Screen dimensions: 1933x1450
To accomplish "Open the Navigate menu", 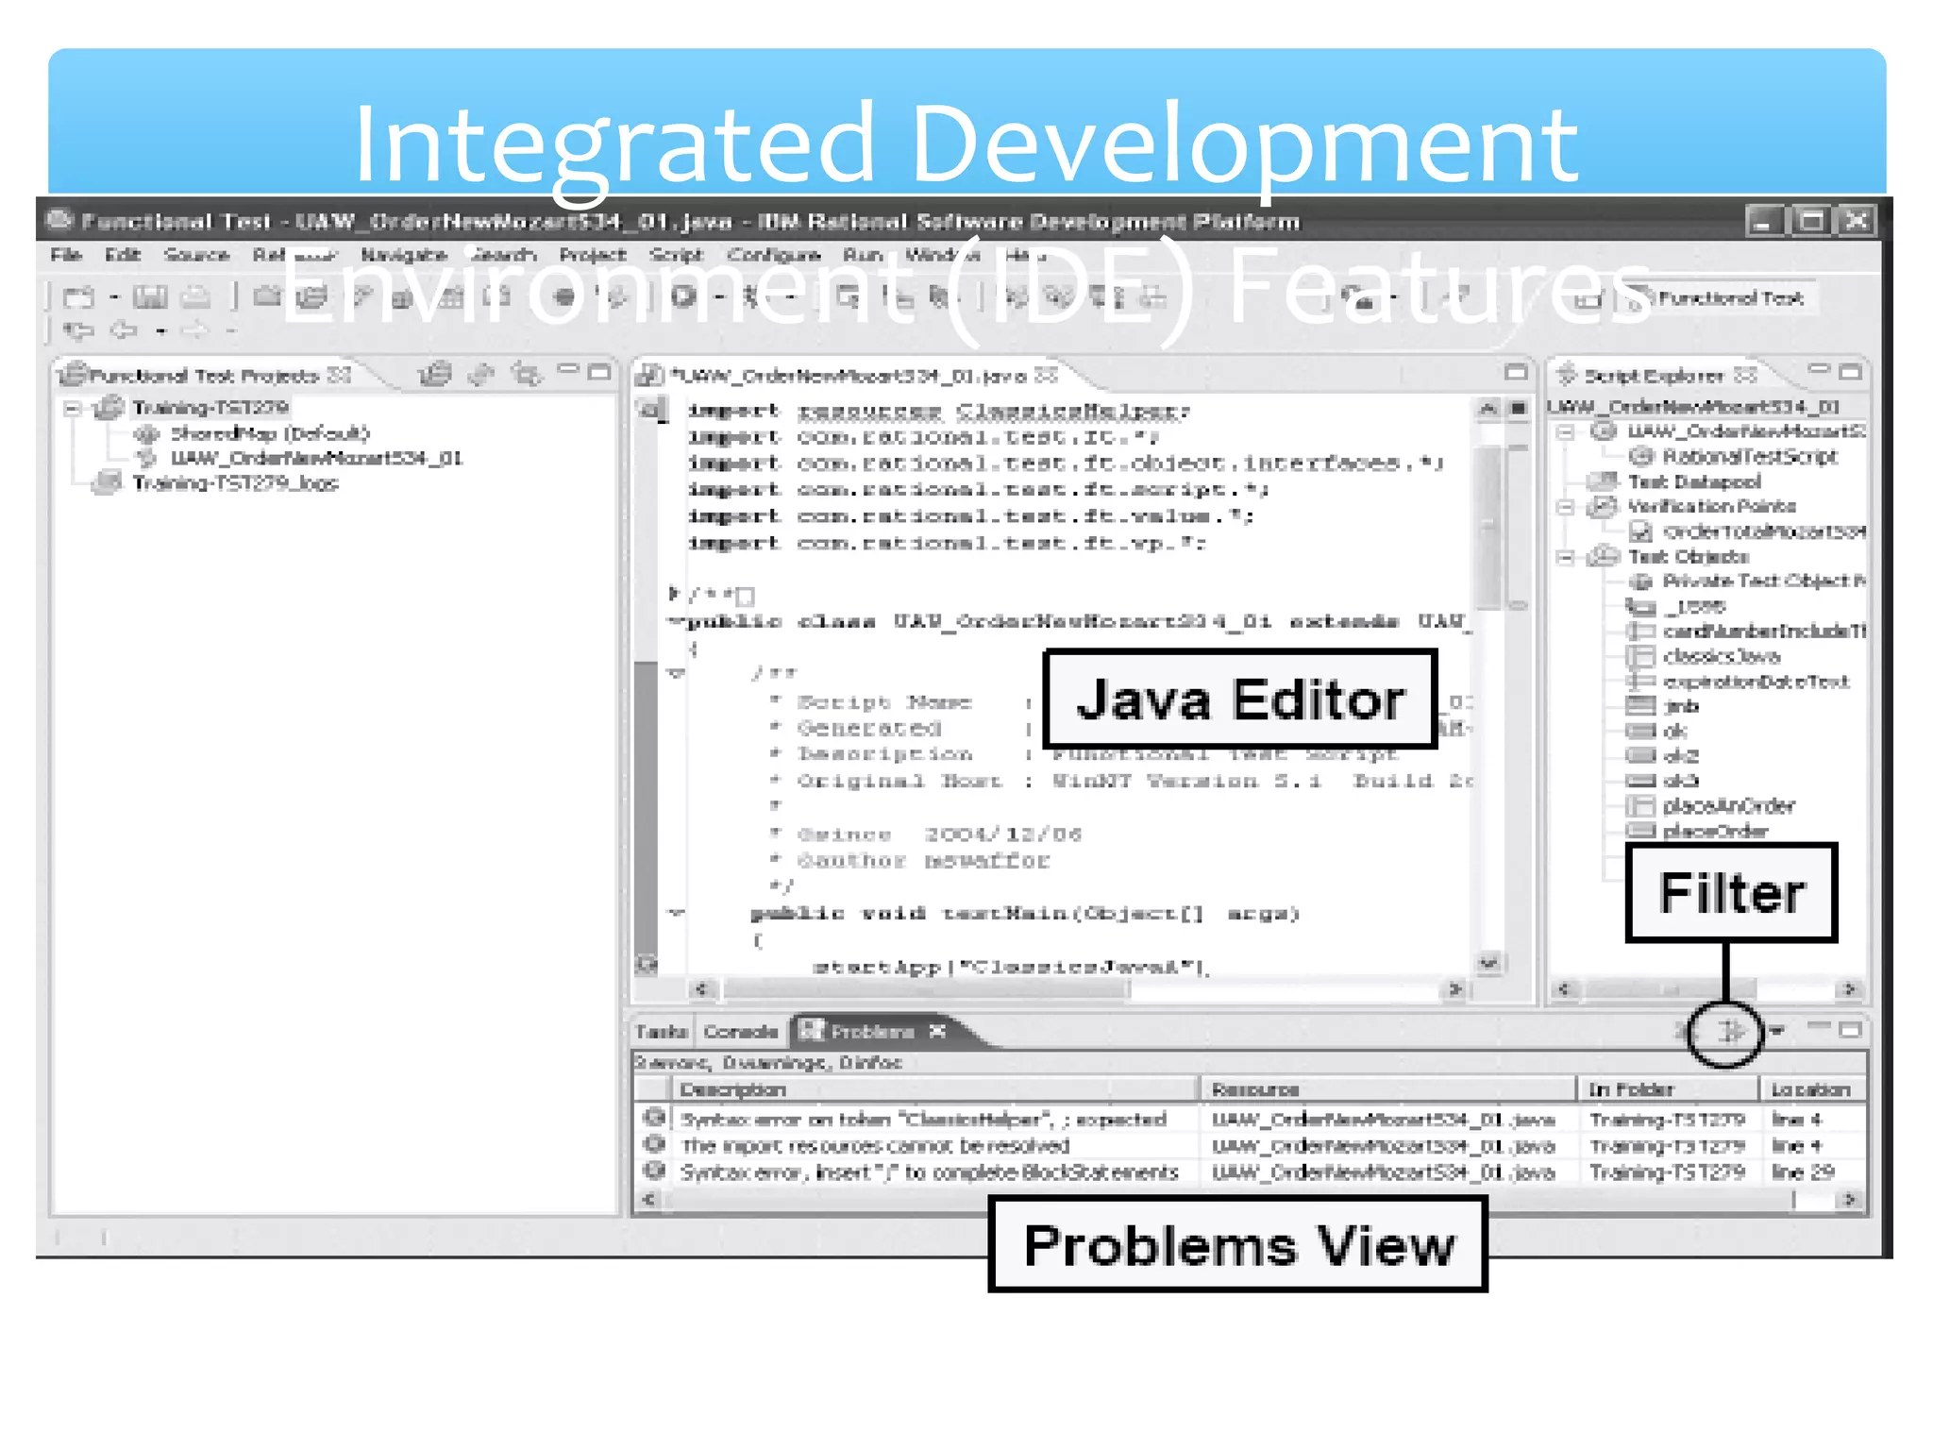I will pyautogui.click(x=403, y=255).
